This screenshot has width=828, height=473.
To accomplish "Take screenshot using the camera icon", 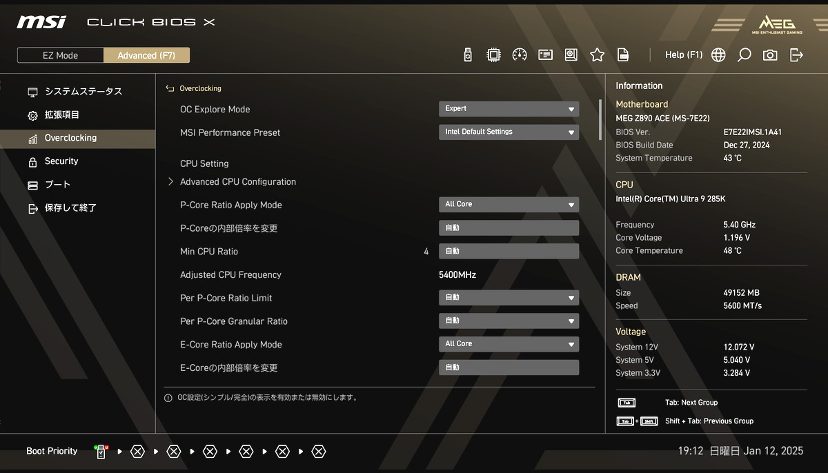I will pyautogui.click(x=770, y=55).
